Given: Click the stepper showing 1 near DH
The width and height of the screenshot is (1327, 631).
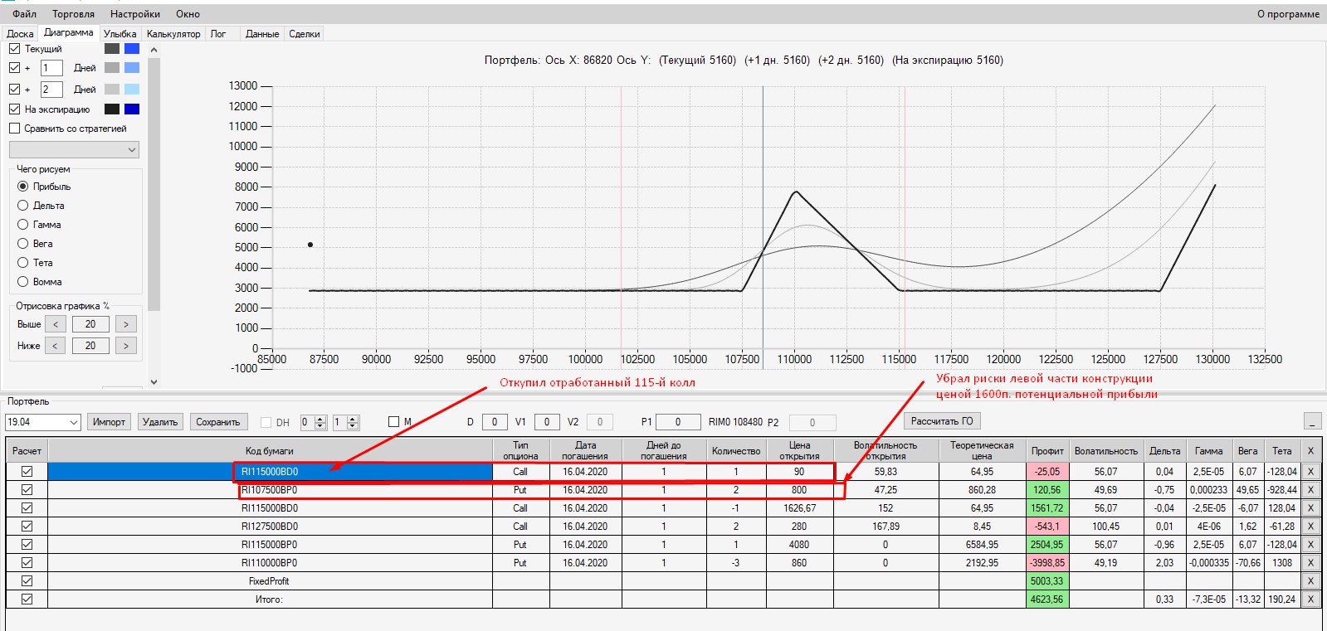Looking at the screenshot, I should click(346, 422).
